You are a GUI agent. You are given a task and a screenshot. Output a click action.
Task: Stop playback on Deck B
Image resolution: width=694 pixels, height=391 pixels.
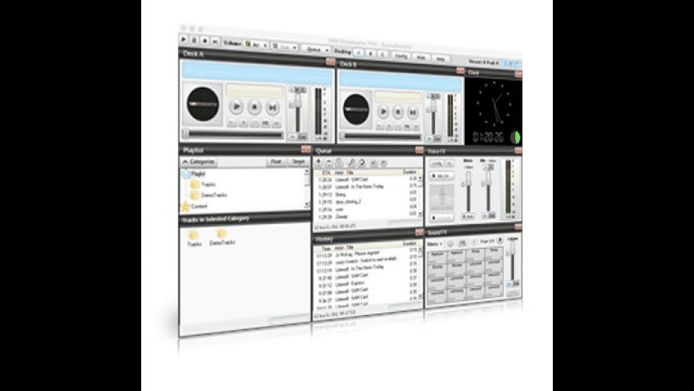click(398, 112)
